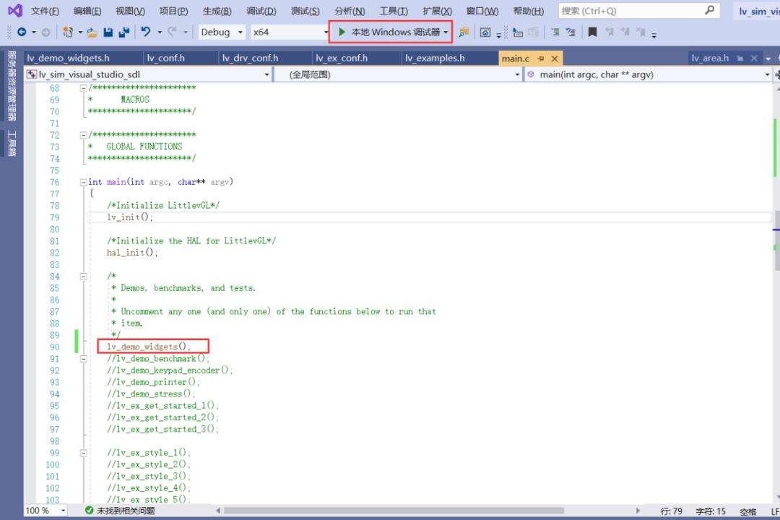This screenshot has height=520, width=780.
Task: Collapse the comment block at line 84
Action: point(84,276)
